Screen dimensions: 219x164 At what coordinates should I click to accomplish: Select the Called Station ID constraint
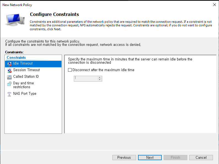pyautogui.click(x=33, y=77)
